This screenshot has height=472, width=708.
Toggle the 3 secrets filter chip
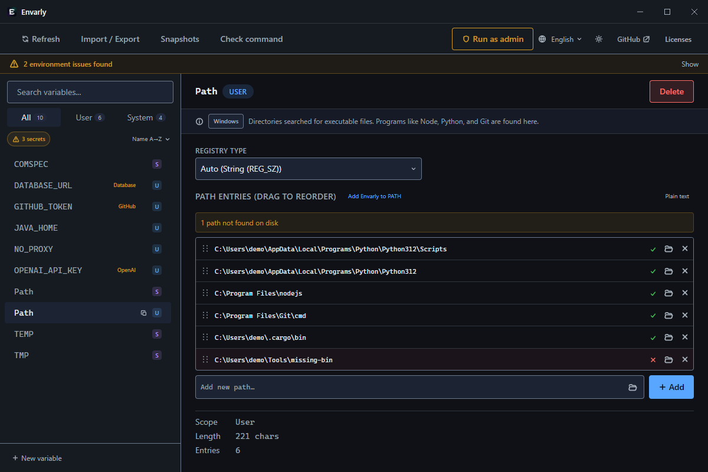[x=29, y=139]
